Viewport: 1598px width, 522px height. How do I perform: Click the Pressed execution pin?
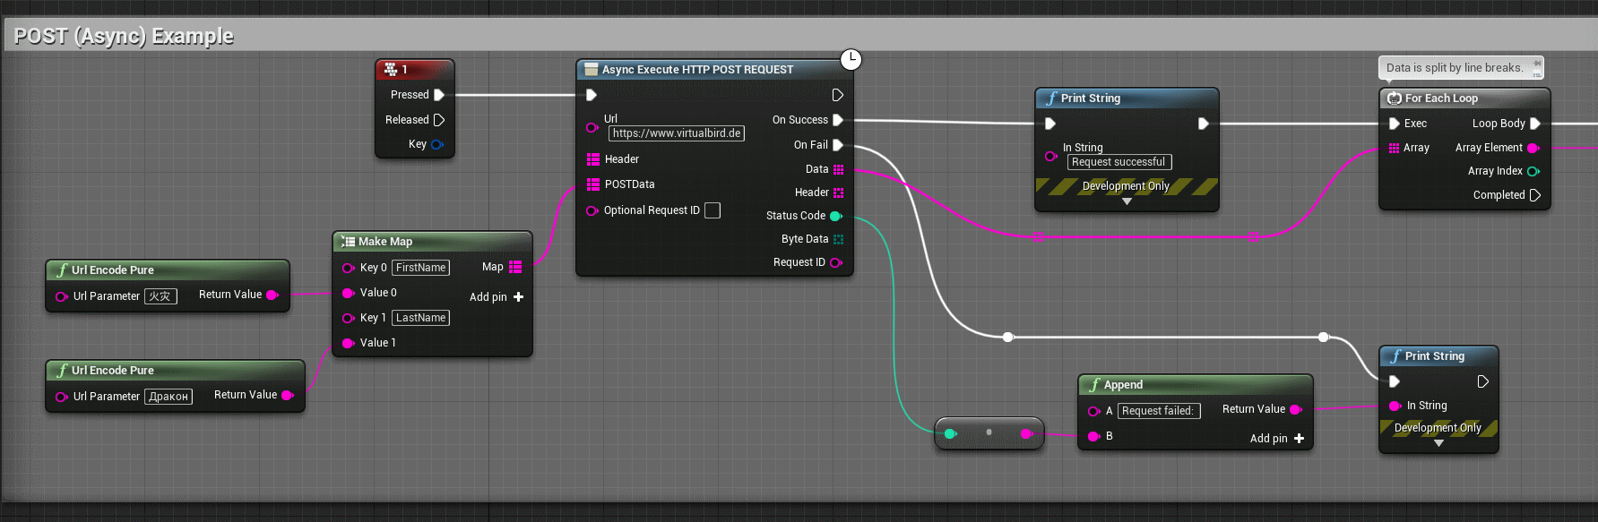click(x=439, y=95)
